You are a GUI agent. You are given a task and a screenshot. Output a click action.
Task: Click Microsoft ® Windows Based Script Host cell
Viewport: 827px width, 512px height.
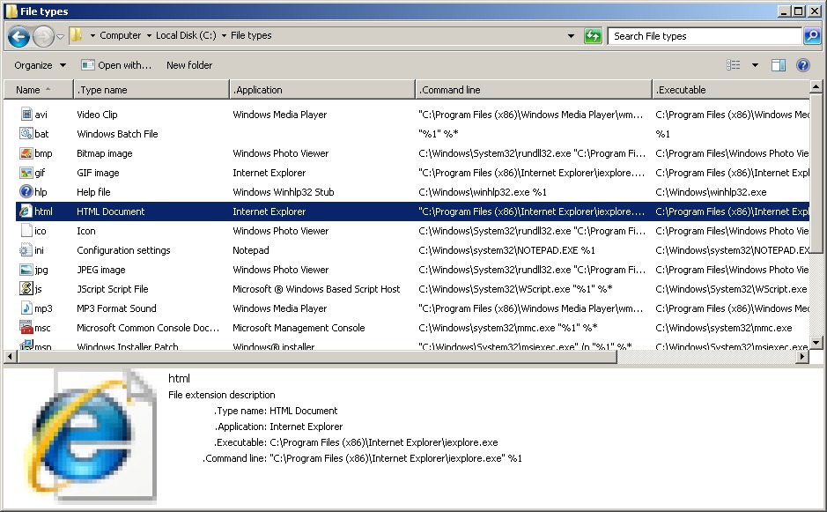pyautogui.click(x=316, y=289)
